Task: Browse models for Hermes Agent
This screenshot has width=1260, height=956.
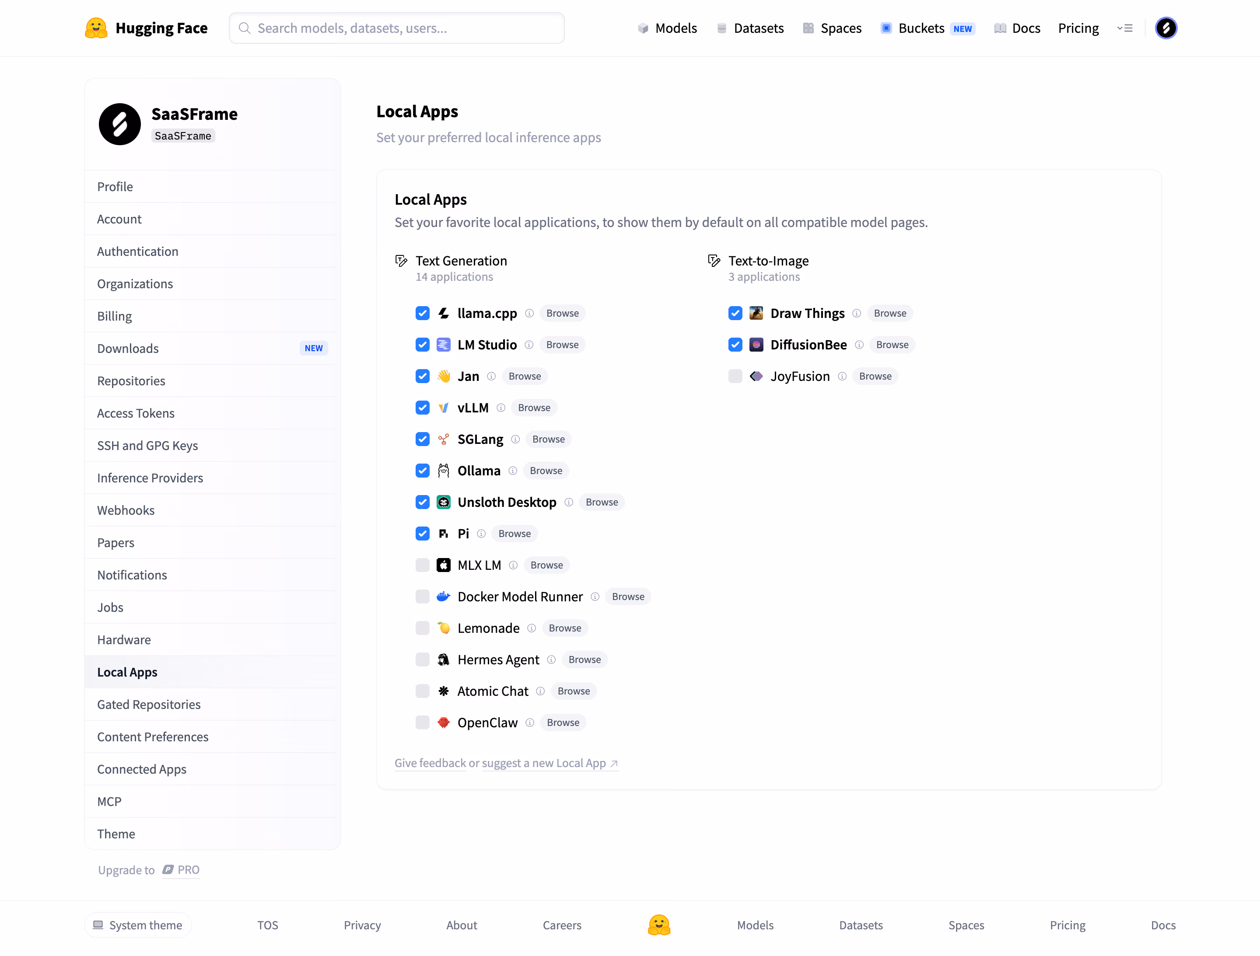Action: [584, 659]
